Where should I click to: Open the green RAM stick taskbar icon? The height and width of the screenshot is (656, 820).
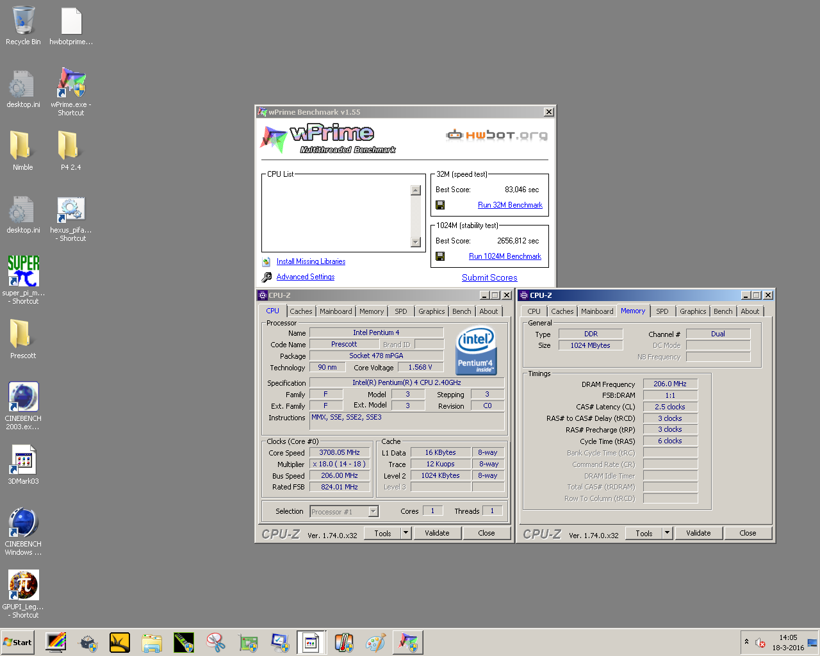click(x=184, y=642)
